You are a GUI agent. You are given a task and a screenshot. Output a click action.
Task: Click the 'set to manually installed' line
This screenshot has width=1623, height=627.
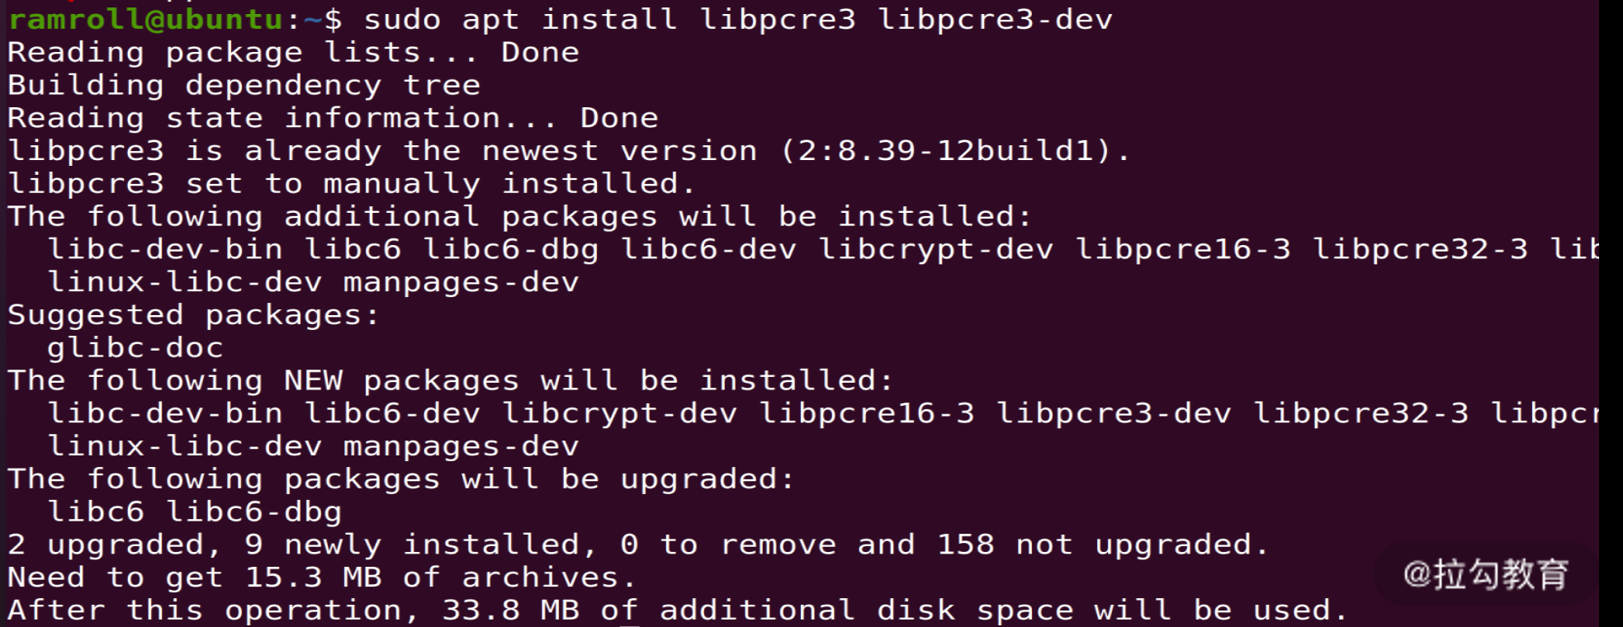click(351, 183)
